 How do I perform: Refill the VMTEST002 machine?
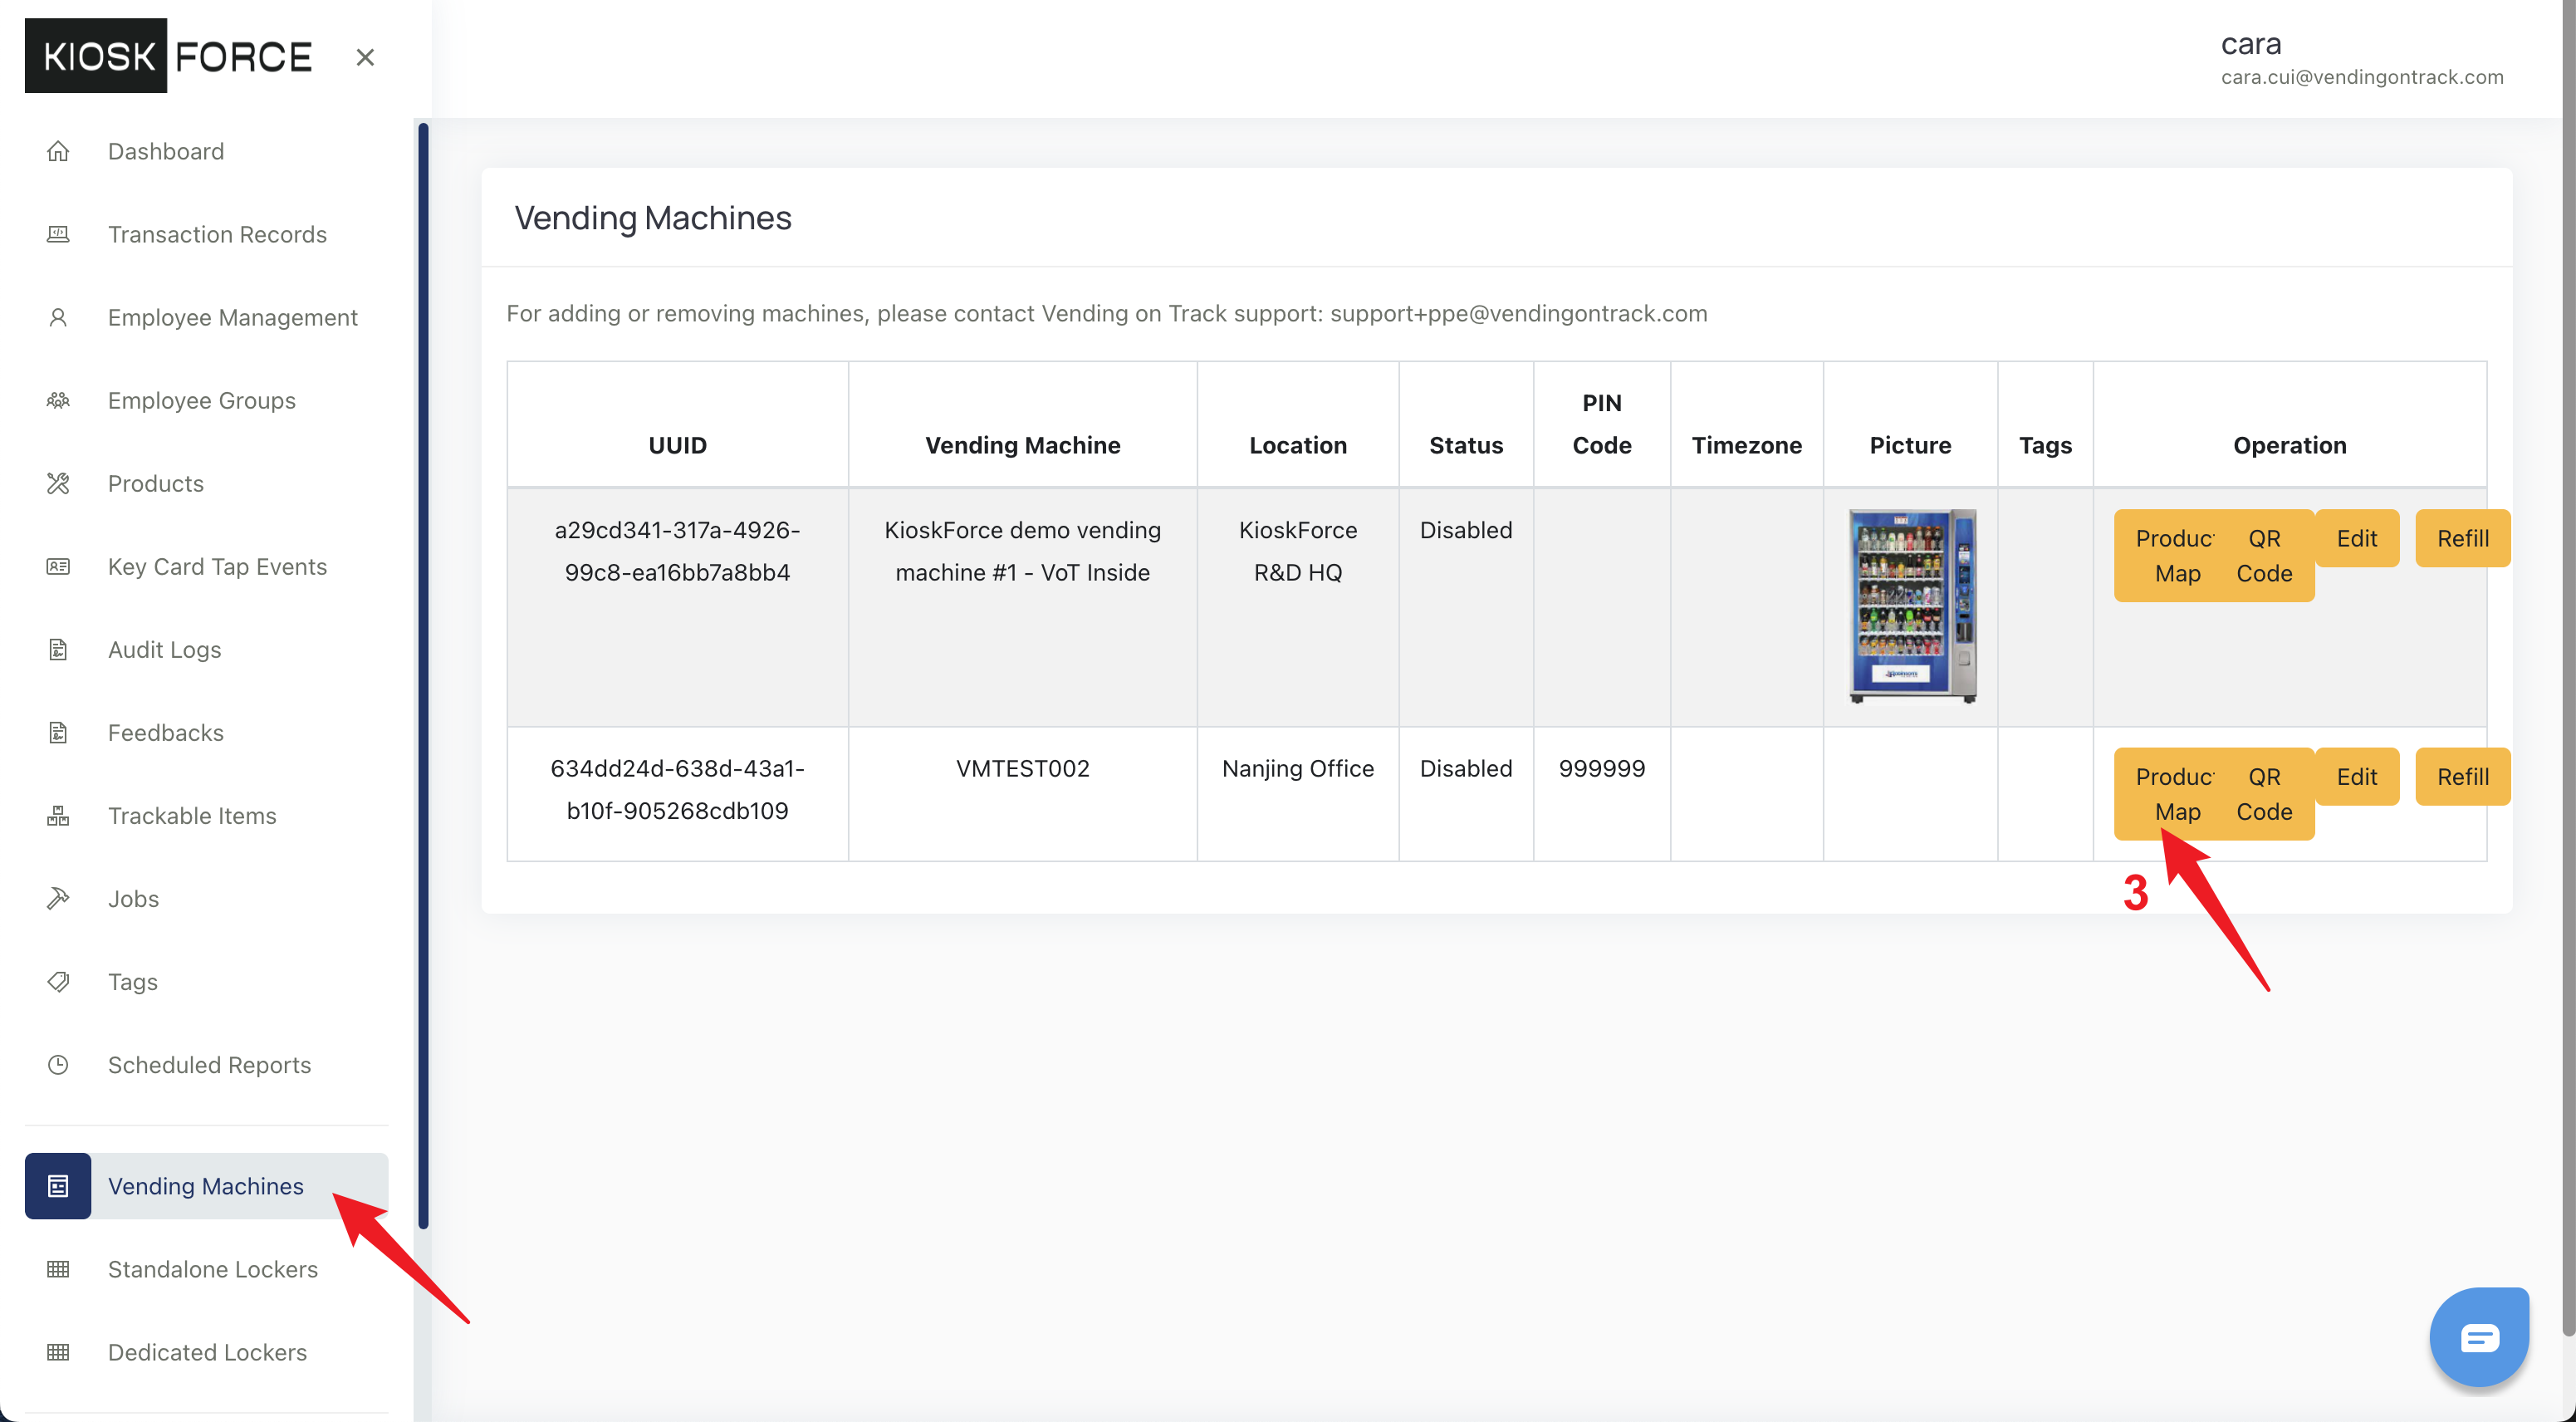click(2462, 776)
